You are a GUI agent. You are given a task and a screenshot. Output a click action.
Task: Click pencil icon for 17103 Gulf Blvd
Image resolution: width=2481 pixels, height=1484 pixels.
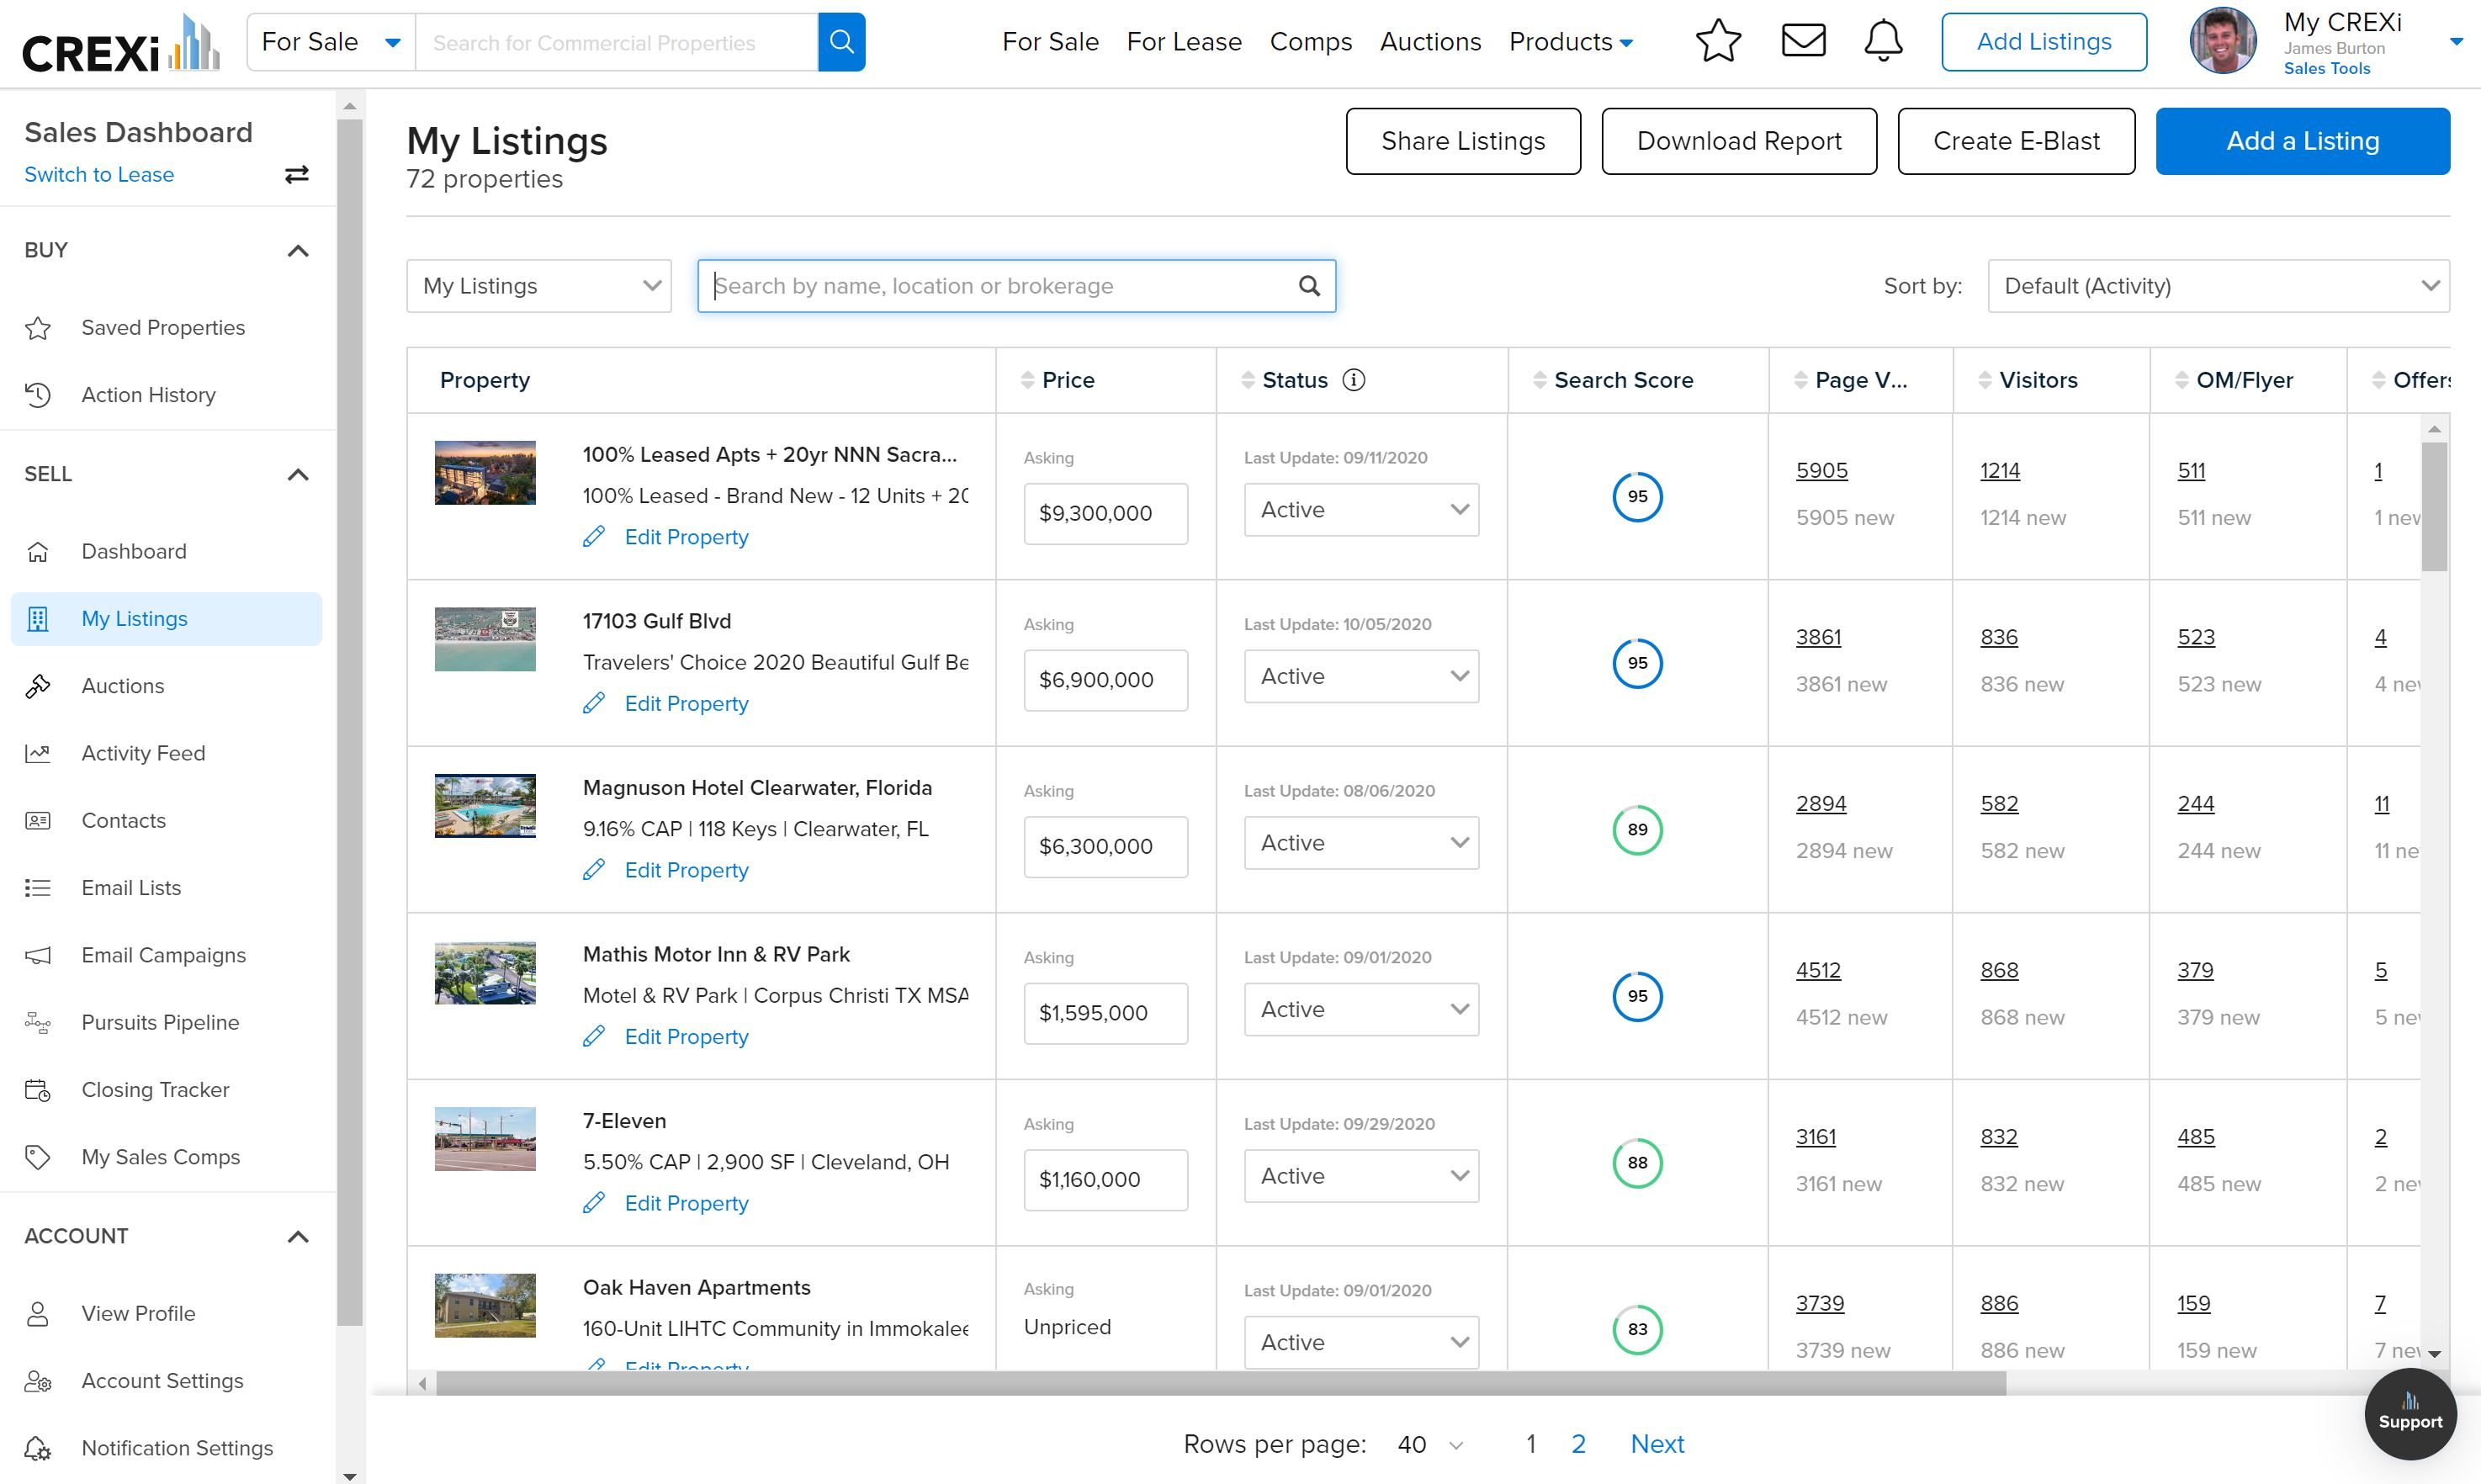pyautogui.click(x=594, y=704)
